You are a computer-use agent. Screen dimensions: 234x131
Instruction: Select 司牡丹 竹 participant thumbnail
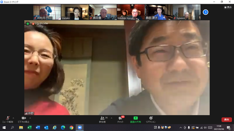pyautogui.click(x=47, y=12)
